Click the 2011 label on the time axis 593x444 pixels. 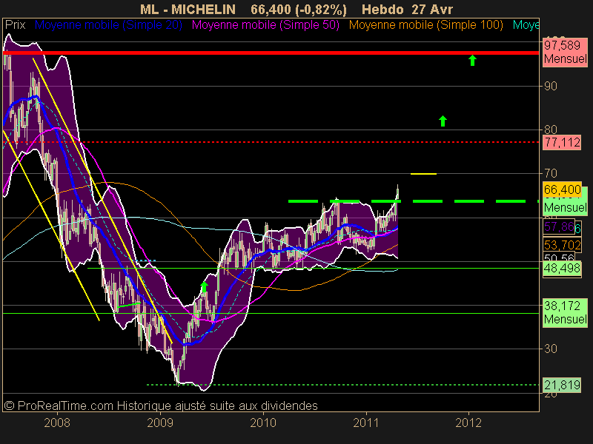[366, 423]
